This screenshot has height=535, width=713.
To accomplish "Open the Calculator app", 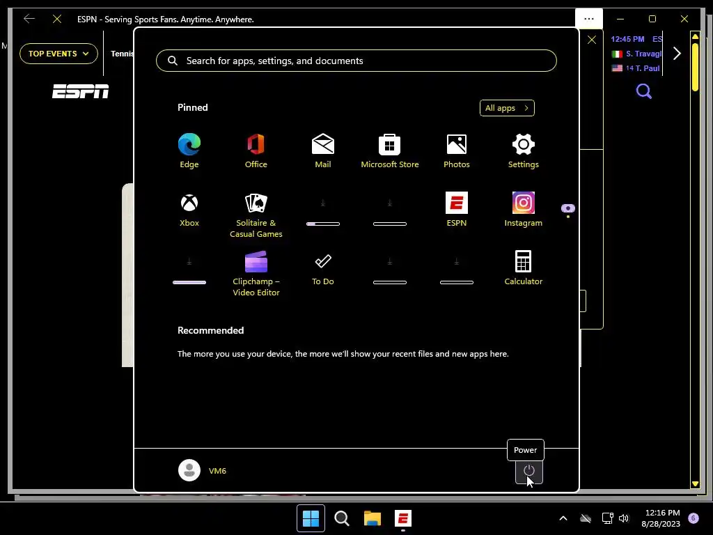I will coord(524,268).
